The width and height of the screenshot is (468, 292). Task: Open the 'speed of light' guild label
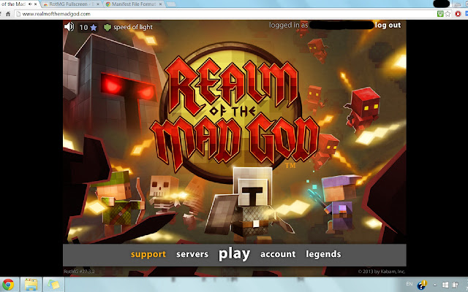coord(133,27)
